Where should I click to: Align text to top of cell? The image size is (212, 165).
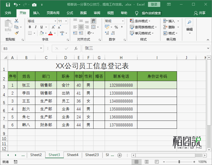click(x=75, y=21)
